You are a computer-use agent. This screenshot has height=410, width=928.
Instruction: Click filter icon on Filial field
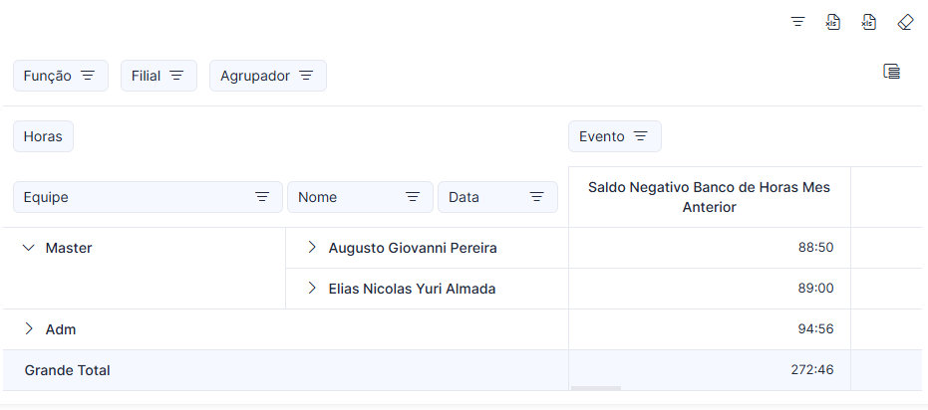tap(176, 76)
